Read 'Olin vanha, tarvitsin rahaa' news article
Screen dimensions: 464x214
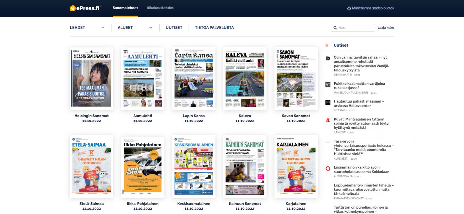pos(362,64)
